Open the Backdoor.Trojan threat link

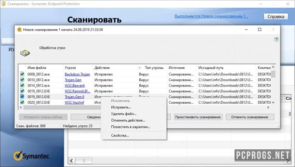pyautogui.click(x=77, y=74)
